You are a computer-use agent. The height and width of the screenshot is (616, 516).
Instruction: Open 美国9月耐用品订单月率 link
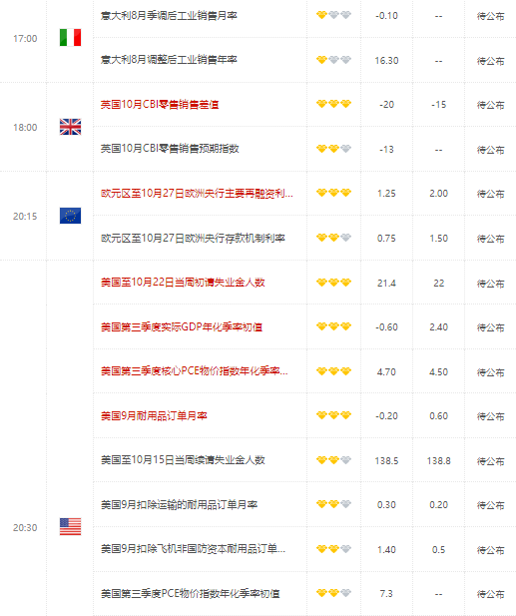tap(154, 415)
